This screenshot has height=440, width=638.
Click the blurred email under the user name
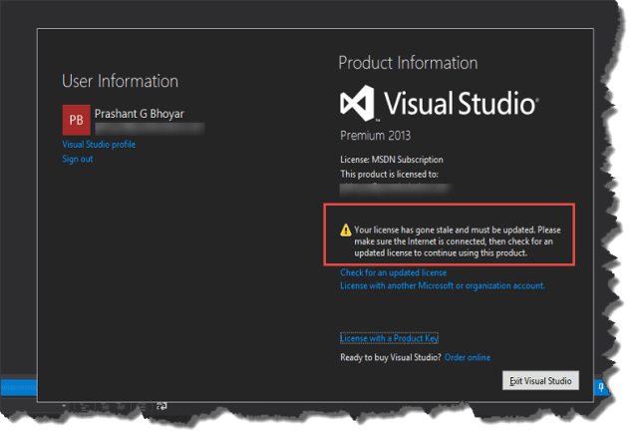pyautogui.click(x=149, y=128)
